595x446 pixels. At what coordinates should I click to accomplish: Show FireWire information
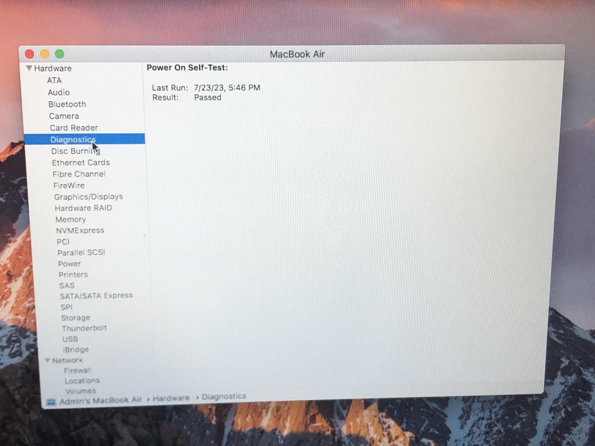pyautogui.click(x=69, y=186)
